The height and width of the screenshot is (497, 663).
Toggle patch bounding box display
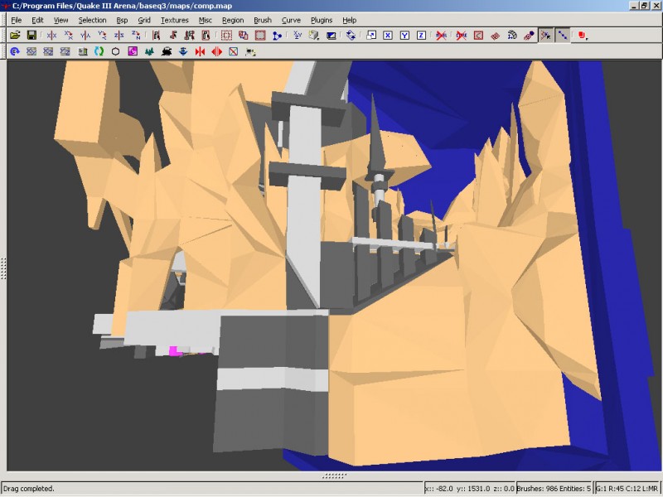tap(478, 36)
